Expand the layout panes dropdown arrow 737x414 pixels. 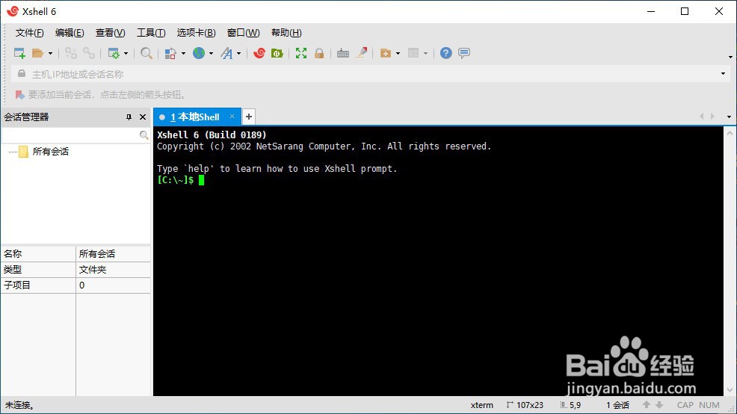[x=426, y=54]
